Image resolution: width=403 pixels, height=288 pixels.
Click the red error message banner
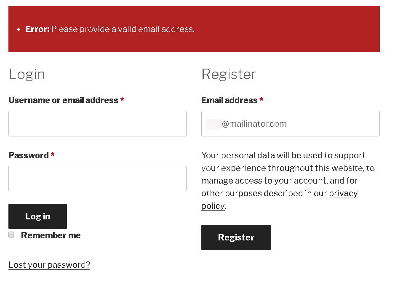[194, 29]
